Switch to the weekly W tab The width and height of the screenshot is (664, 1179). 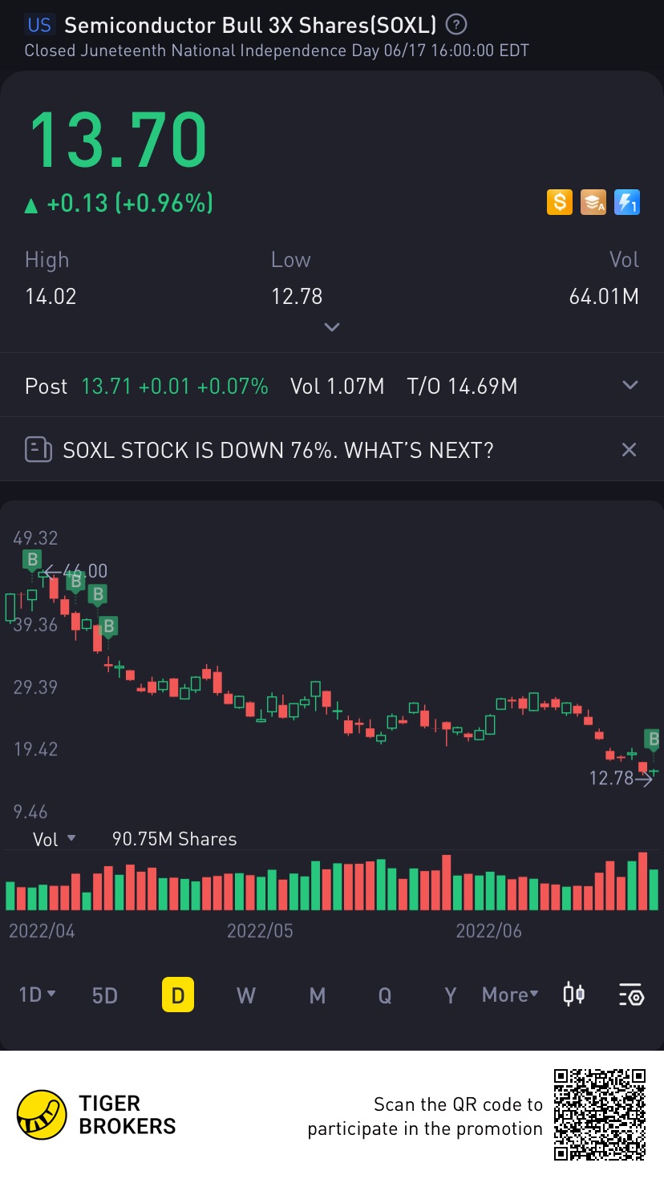pos(246,995)
